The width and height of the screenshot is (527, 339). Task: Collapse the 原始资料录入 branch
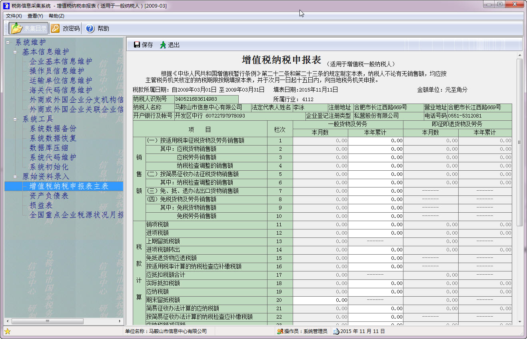(15, 176)
